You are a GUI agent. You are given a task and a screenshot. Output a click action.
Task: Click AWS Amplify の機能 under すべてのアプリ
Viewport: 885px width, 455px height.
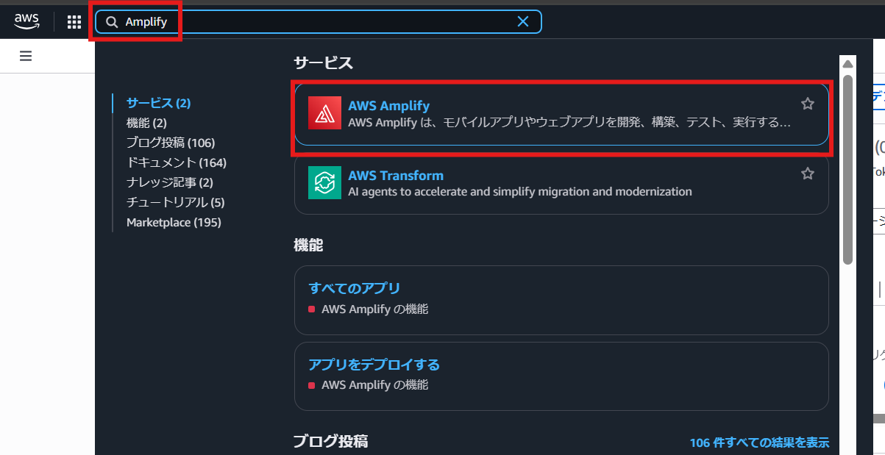[374, 309]
